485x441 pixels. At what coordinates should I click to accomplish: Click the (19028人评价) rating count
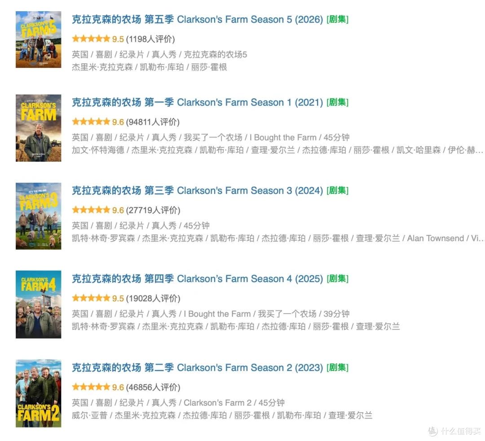click(x=153, y=299)
